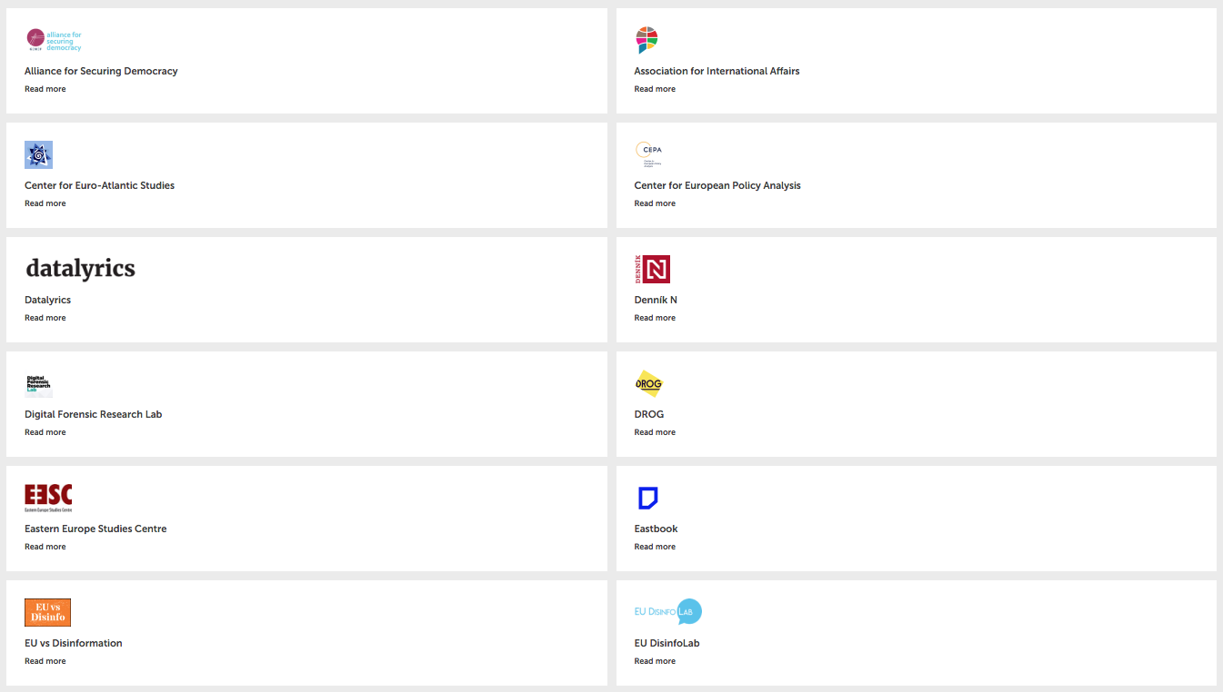The height and width of the screenshot is (692, 1223).
Task: Open the EU DisinfoLab logo
Action: [668, 612]
